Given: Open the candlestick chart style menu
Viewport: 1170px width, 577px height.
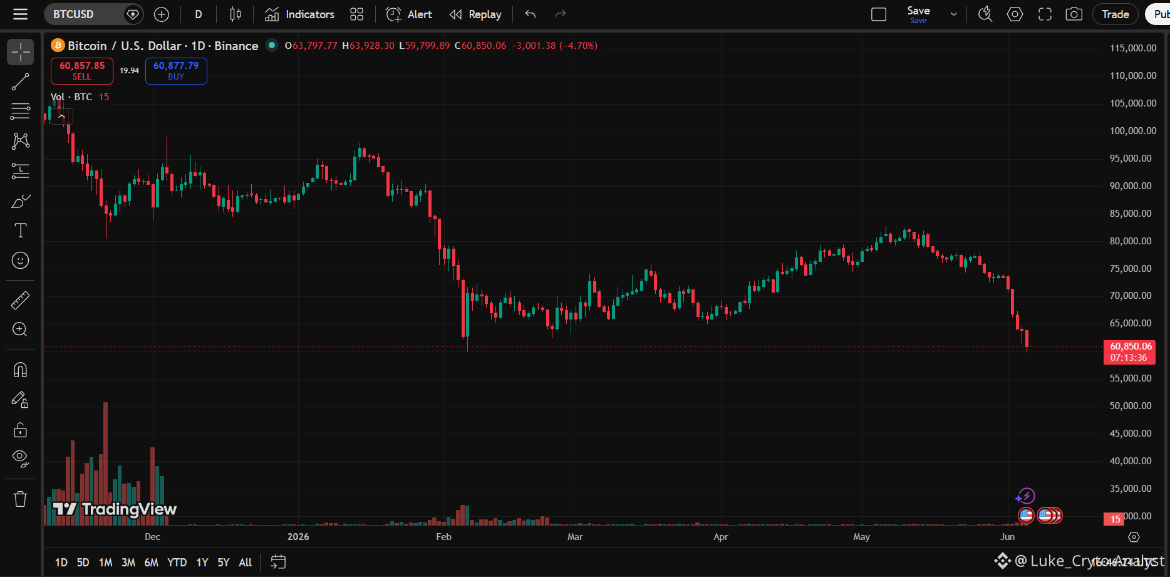Looking at the screenshot, I should coord(236,14).
